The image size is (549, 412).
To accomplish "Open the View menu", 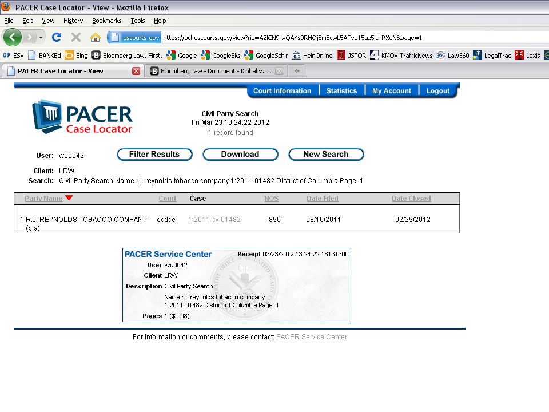I will tap(48, 21).
